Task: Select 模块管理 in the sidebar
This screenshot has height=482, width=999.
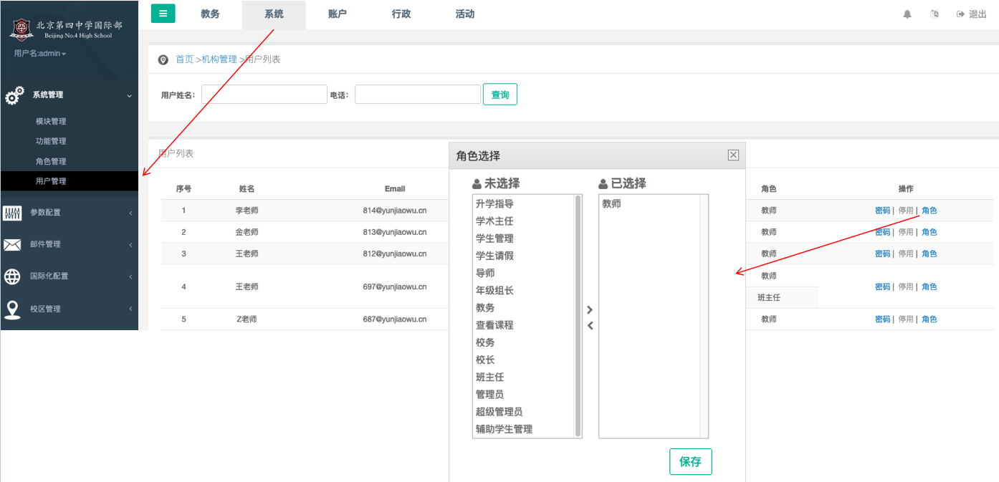Action: tap(51, 122)
